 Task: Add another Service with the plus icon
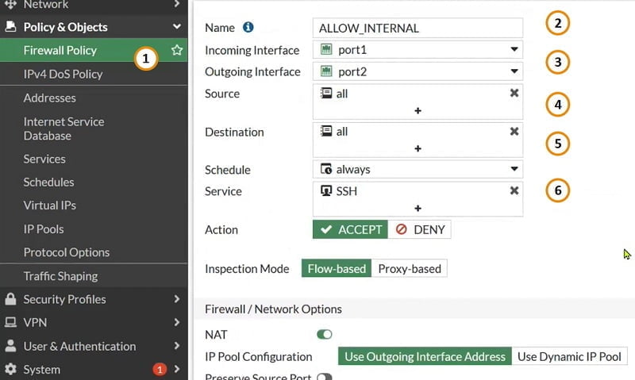(x=418, y=208)
